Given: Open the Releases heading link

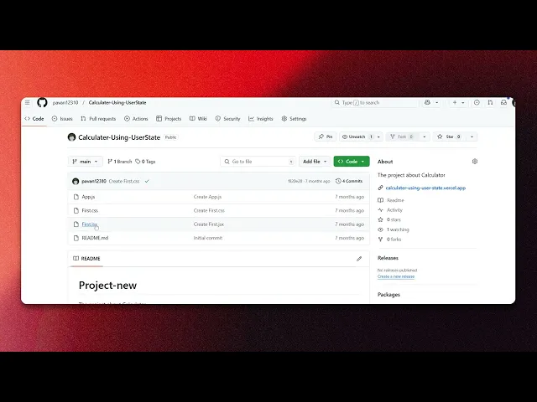Looking at the screenshot, I should pos(388,258).
